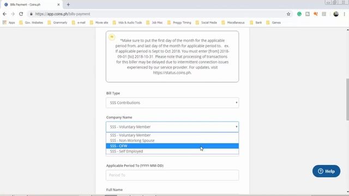Open the Vids & Audio Tools bookmark folder
The image size is (349, 196).
click(127, 22)
